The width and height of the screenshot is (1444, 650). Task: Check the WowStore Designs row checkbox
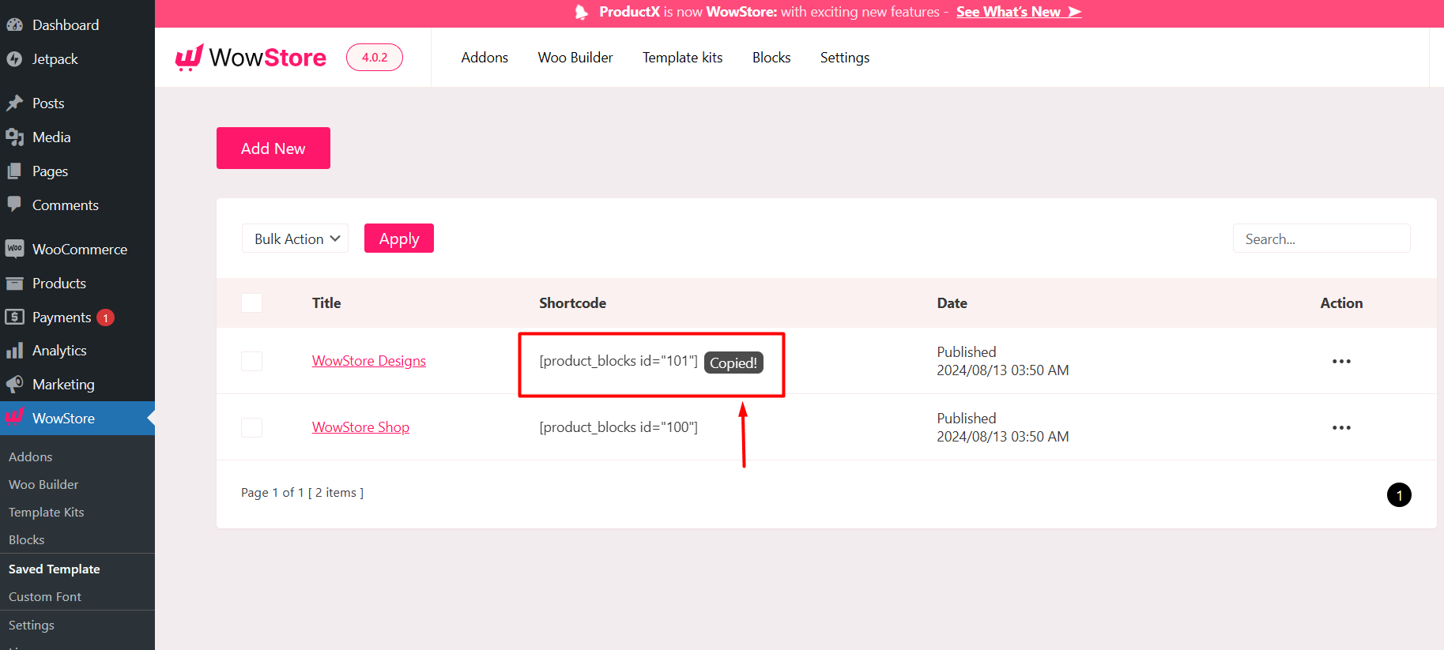point(251,361)
